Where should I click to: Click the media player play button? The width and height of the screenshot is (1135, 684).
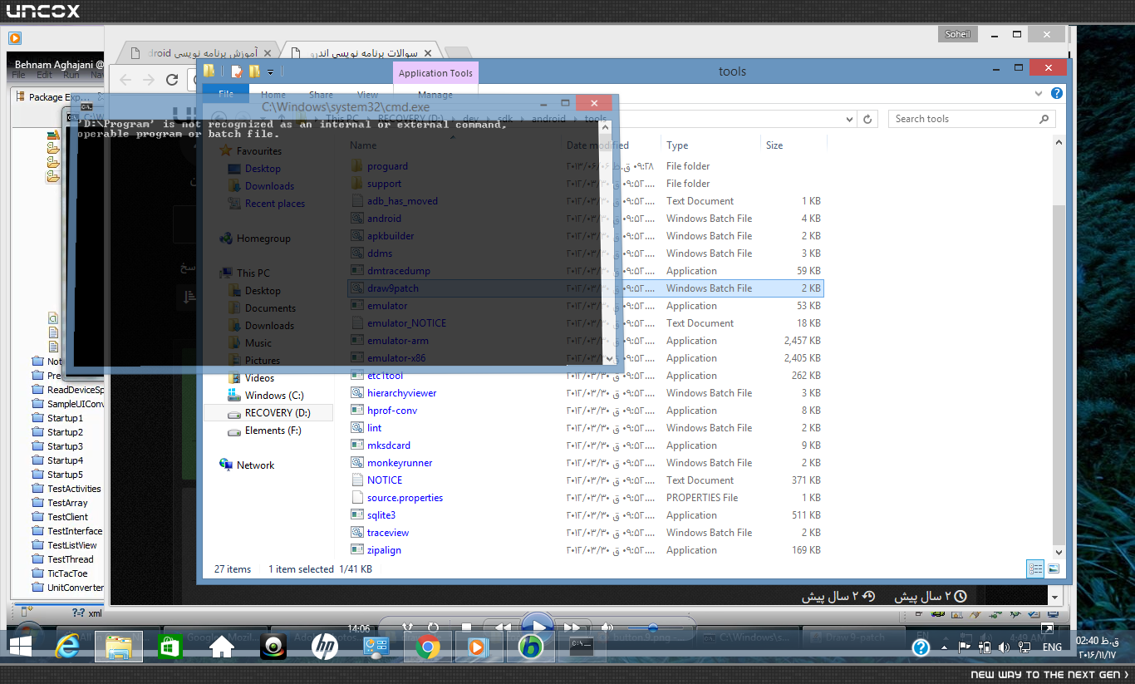538,627
